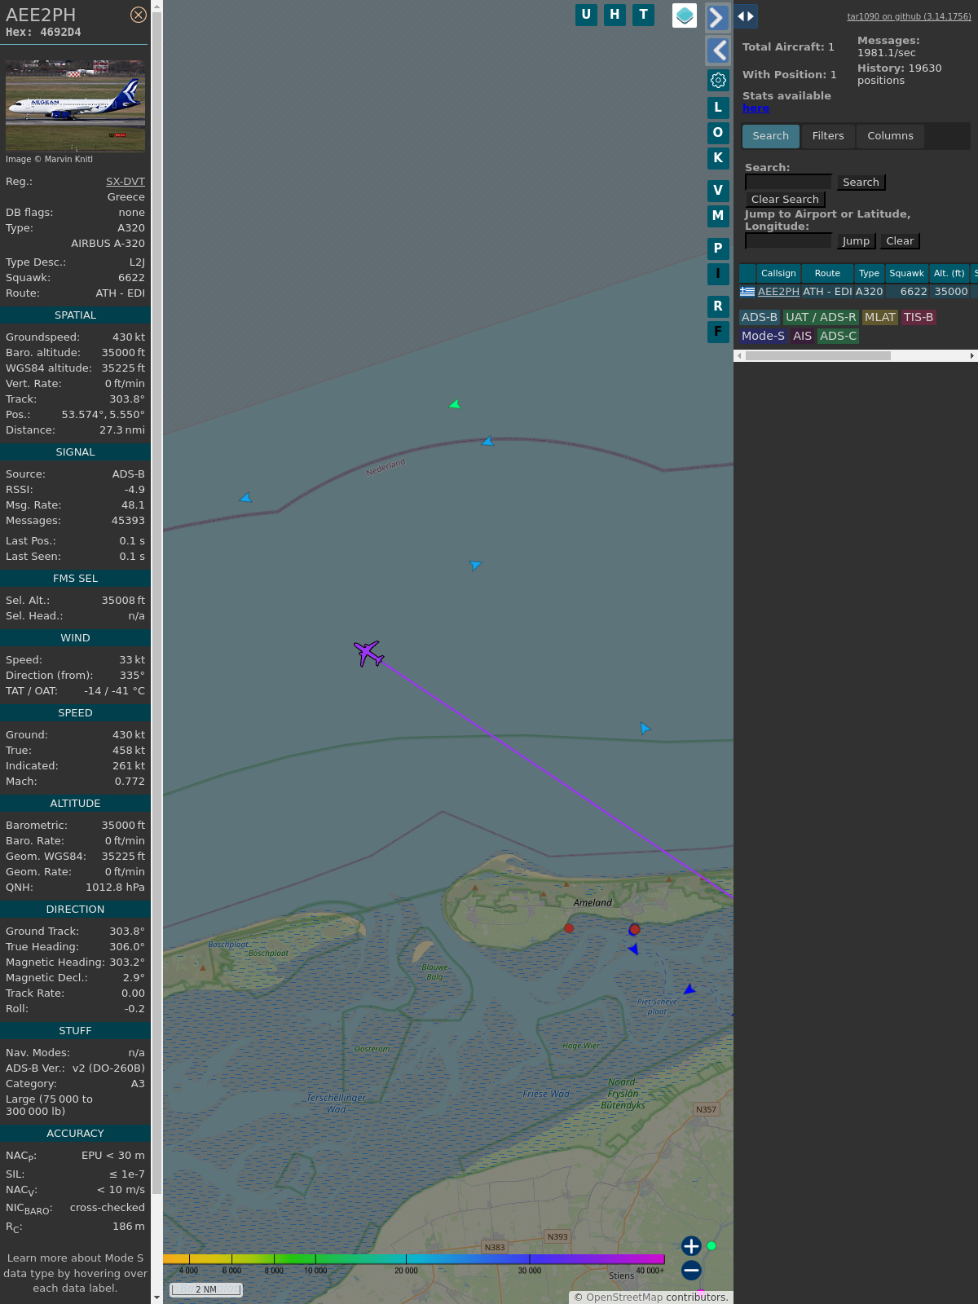Click the map zoom out minus button

click(x=691, y=1270)
